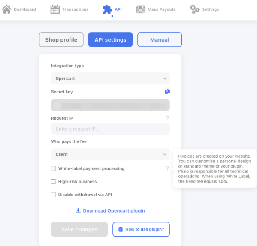Expand the Who pays the fee dropdown
257x246 pixels.
pyautogui.click(x=110, y=154)
